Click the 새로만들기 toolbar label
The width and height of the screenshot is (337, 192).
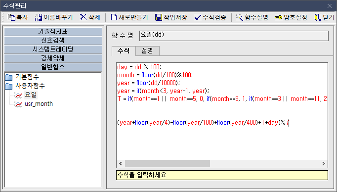point(133,17)
